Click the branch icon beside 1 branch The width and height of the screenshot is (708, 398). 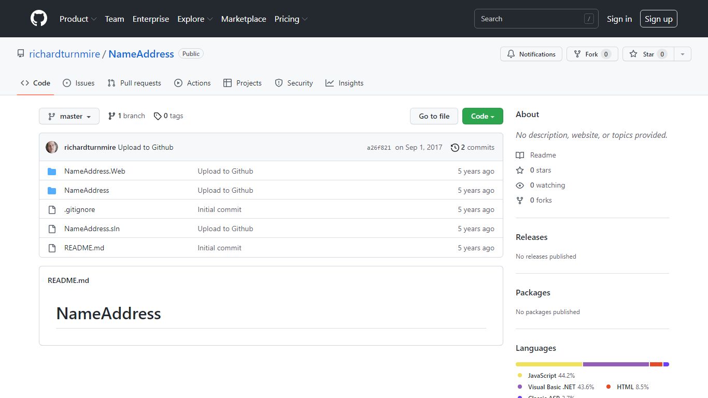(x=111, y=116)
